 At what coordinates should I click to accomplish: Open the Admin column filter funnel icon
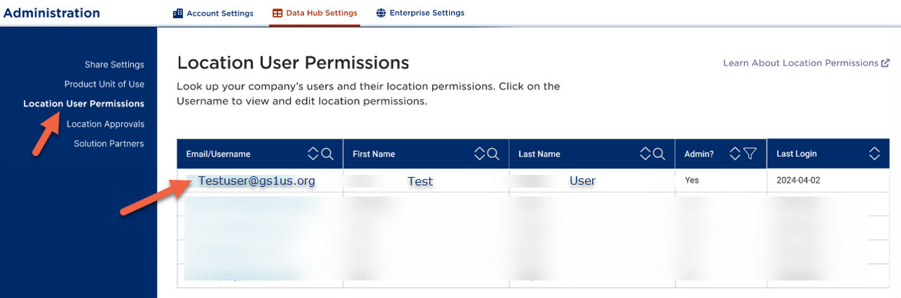(x=750, y=154)
